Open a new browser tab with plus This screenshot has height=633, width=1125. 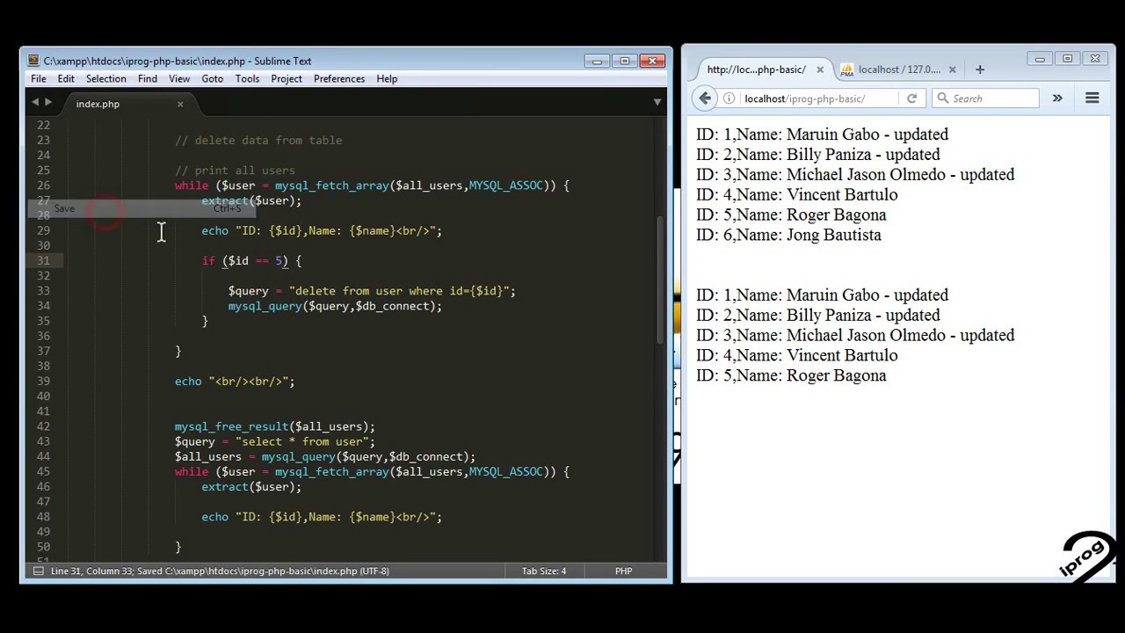pos(980,69)
